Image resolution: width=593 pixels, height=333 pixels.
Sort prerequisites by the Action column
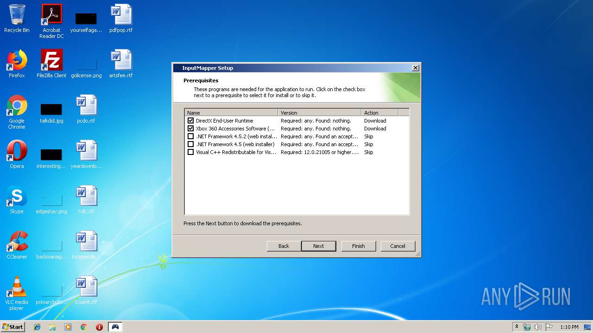[380, 112]
